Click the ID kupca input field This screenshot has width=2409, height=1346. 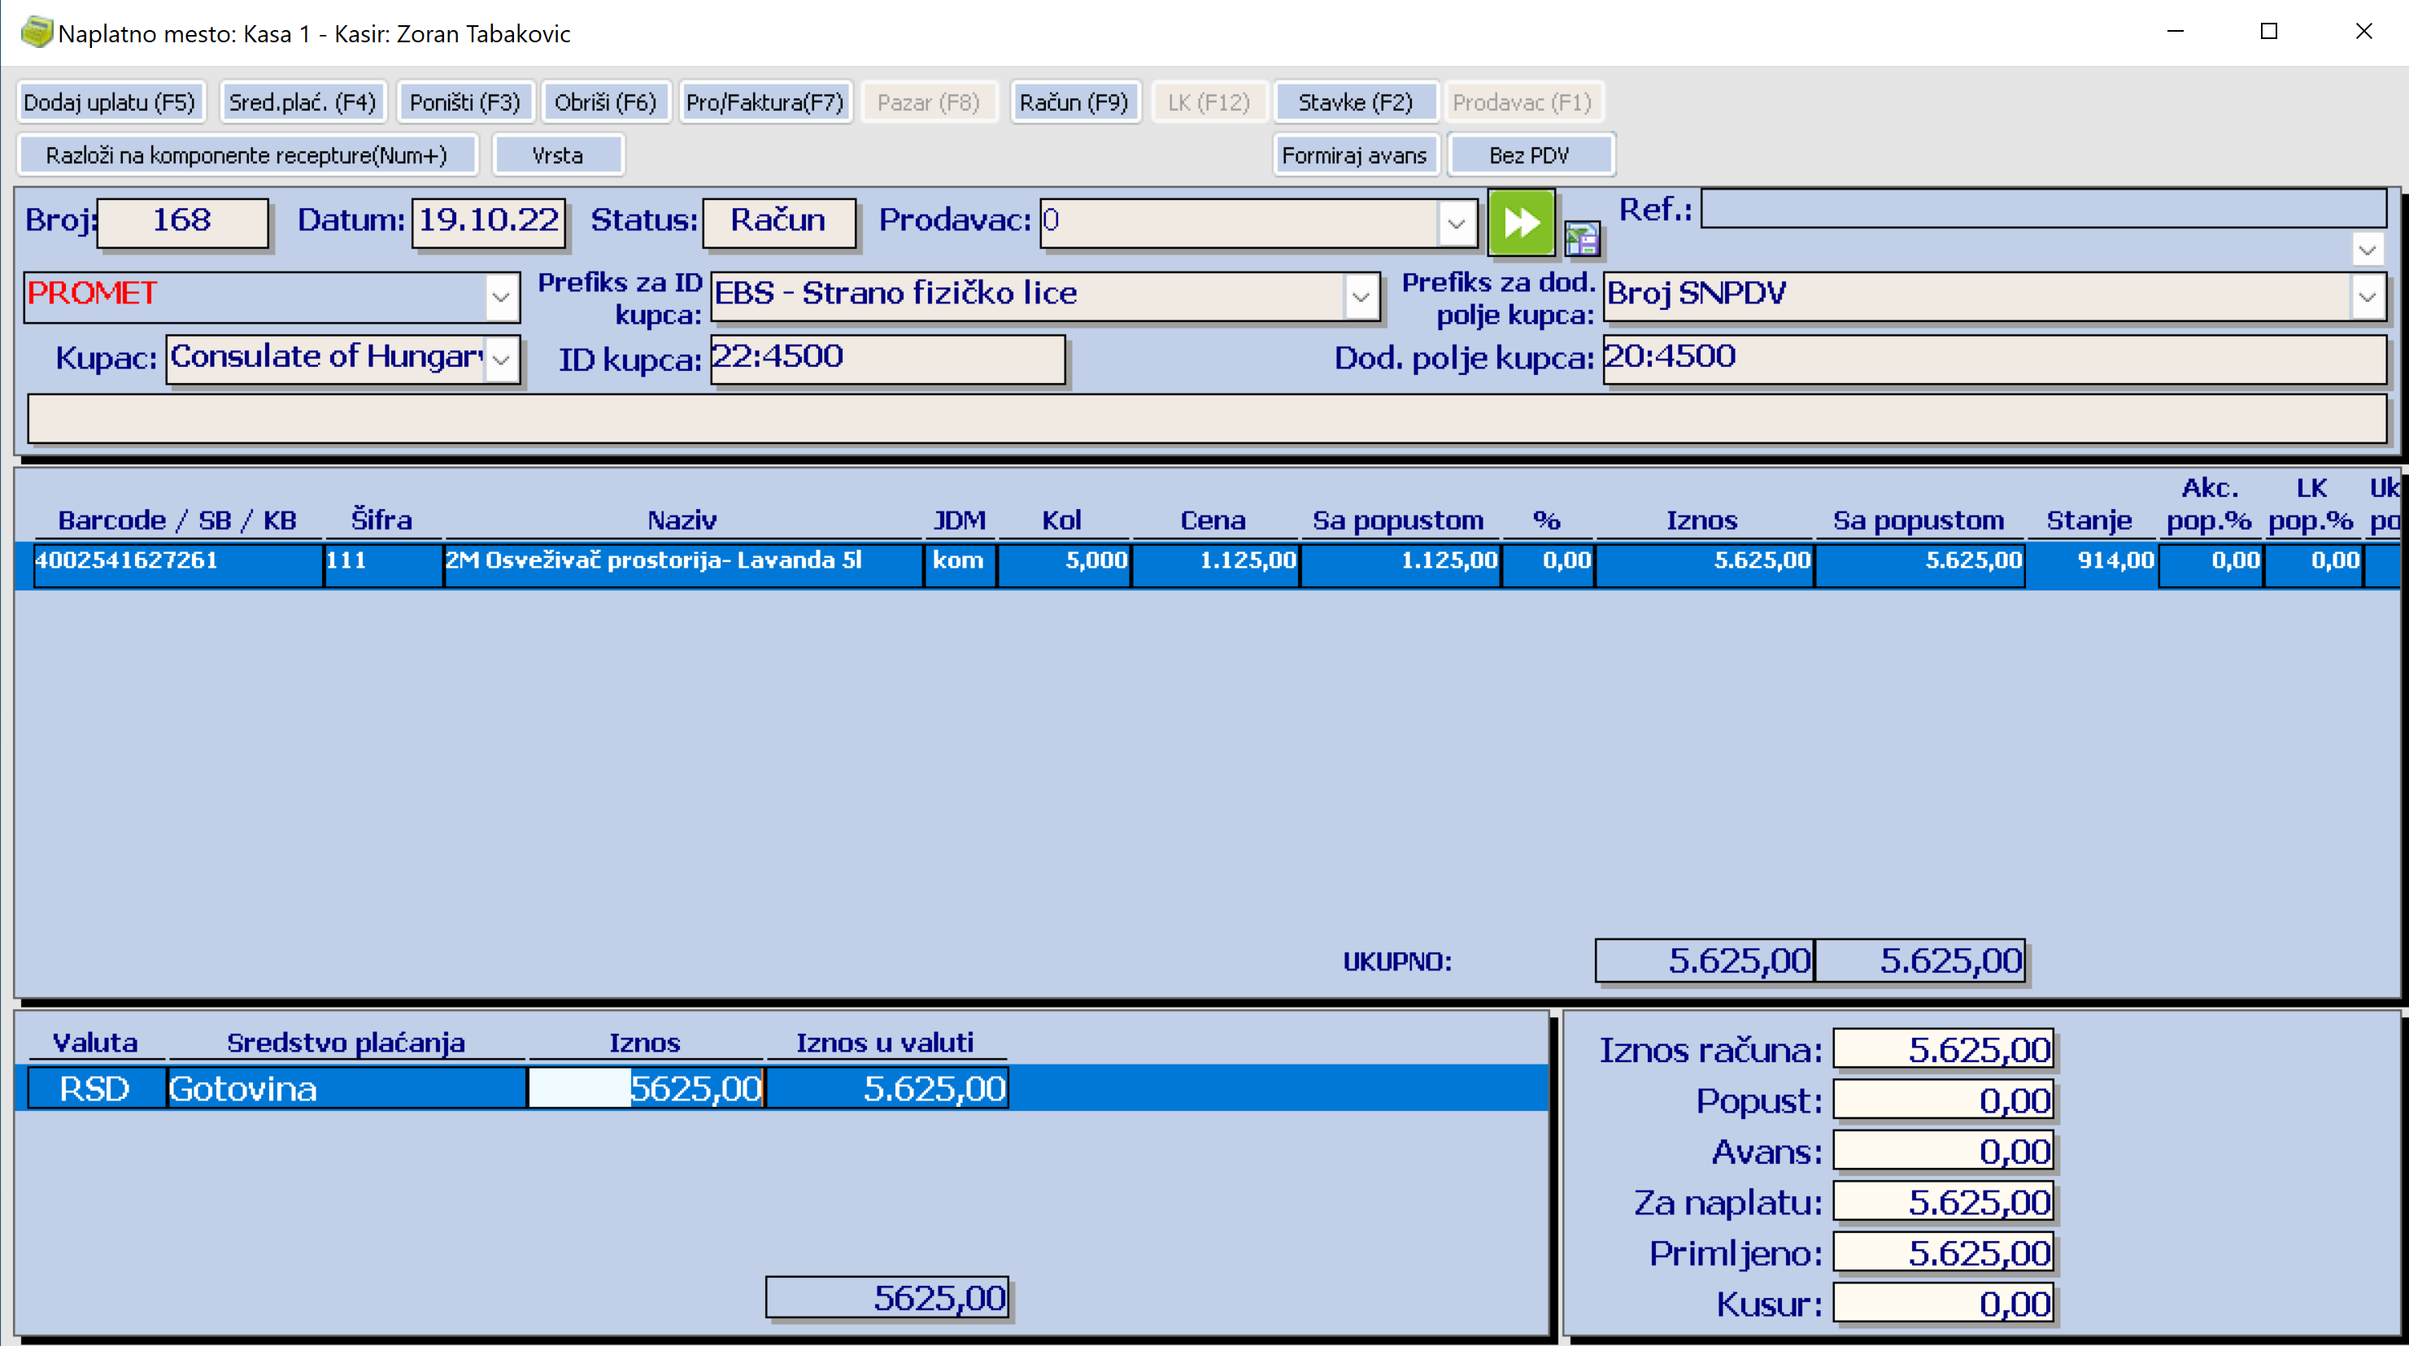(x=886, y=358)
